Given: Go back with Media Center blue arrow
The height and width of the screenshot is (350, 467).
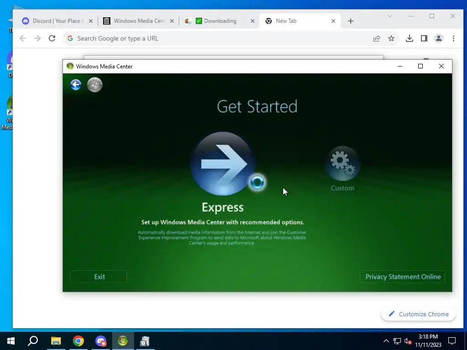Looking at the screenshot, I should 76,85.
